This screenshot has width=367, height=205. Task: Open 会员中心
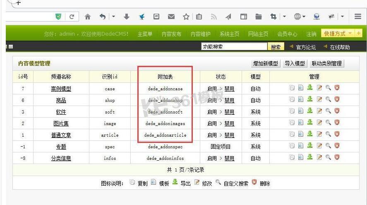pyautogui.click(x=287, y=34)
